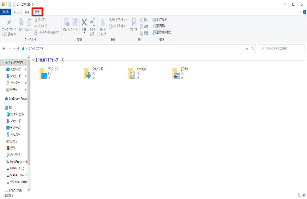Click the pin to Quick Access icon
Screen dimensions: 307x199
(9, 23)
